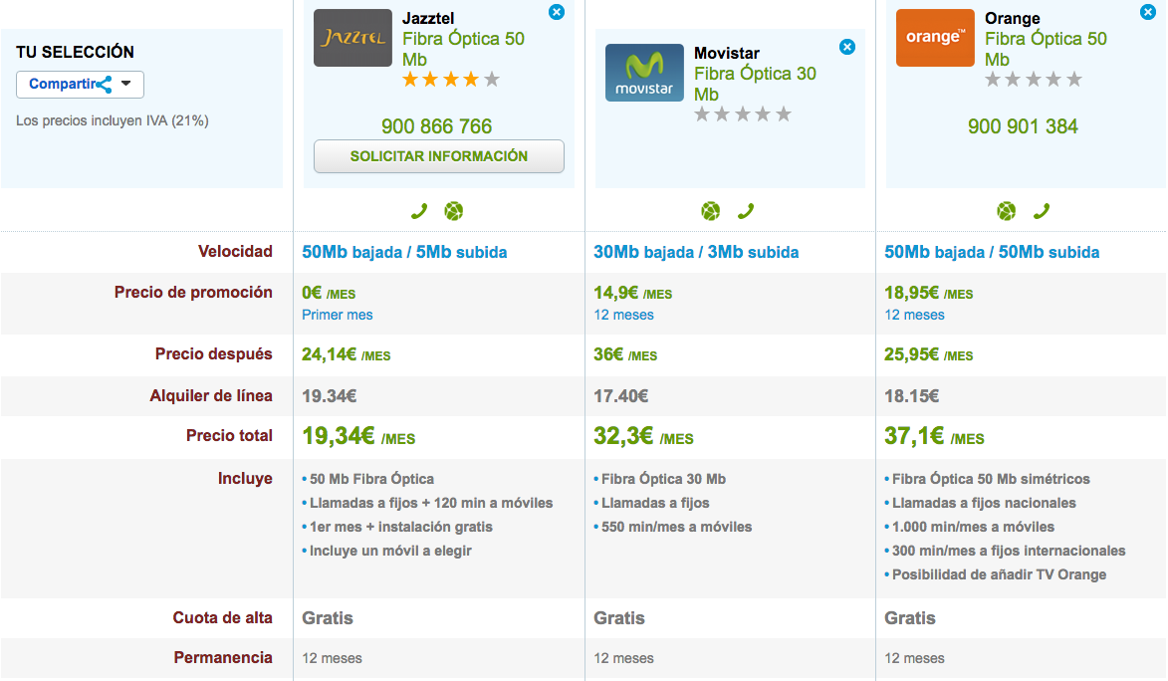Remove Movistar from the comparison
1168x681 pixels.
point(847,47)
